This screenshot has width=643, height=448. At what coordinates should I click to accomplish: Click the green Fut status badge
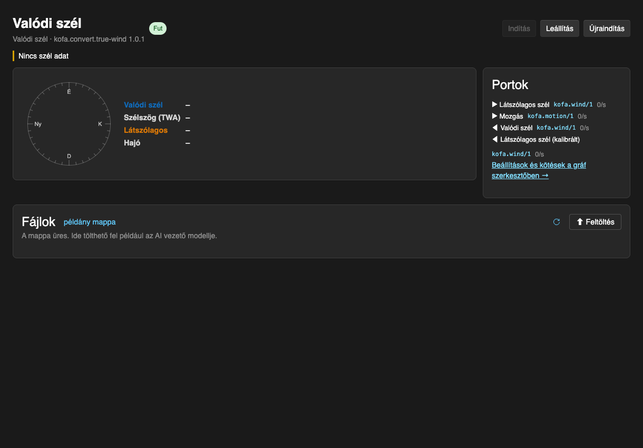tap(158, 28)
